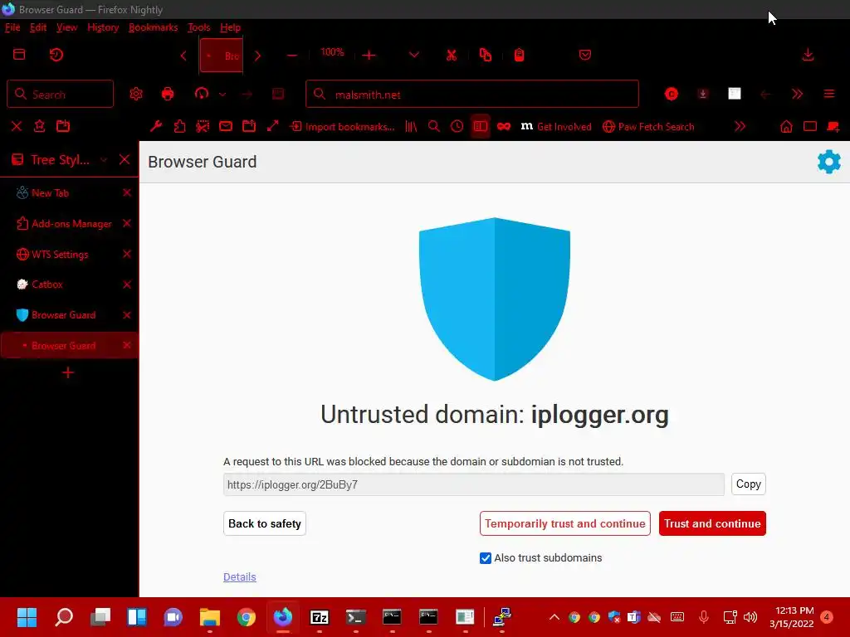The width and height of the screenshot is (850, 637).
Task: Uncheck Also trust subdomains checkbox
Action: (x=485, y=558)
